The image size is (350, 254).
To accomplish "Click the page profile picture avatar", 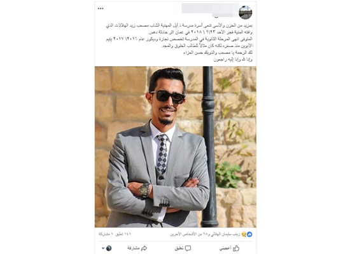I will pos(245,12).
